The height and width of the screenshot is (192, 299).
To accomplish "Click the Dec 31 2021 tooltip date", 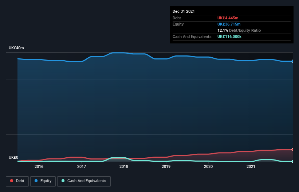I will tap(184, 11).
